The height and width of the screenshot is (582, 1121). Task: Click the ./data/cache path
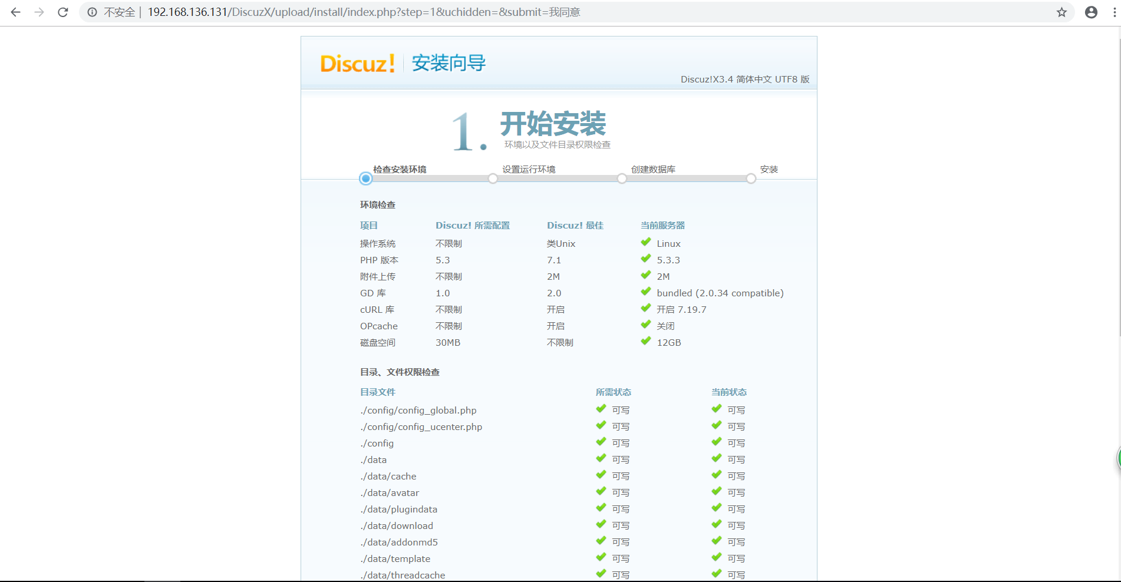tap(388, 476)
